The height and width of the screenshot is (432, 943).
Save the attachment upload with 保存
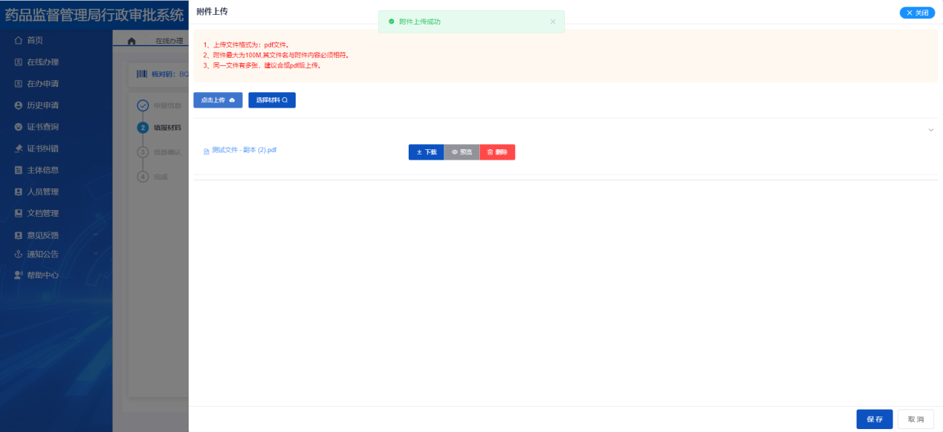coord(874,419)
